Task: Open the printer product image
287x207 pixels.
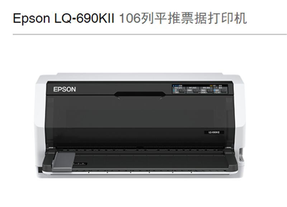Action: (140, 126)
